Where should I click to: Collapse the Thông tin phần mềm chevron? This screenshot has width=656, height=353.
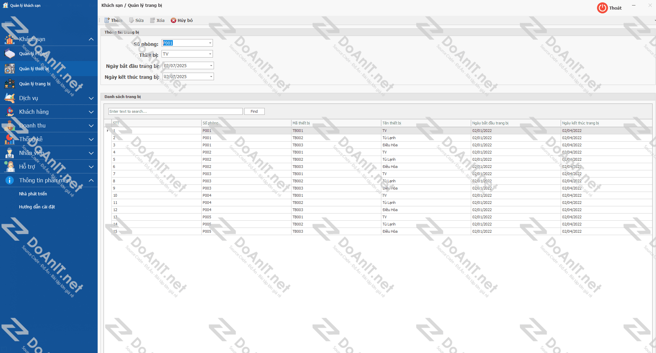pyautogui.click(x=91, y=180)
